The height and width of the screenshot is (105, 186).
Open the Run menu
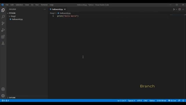(37, 5)
